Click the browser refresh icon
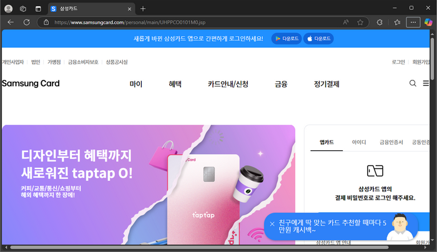 pos(27,22)
